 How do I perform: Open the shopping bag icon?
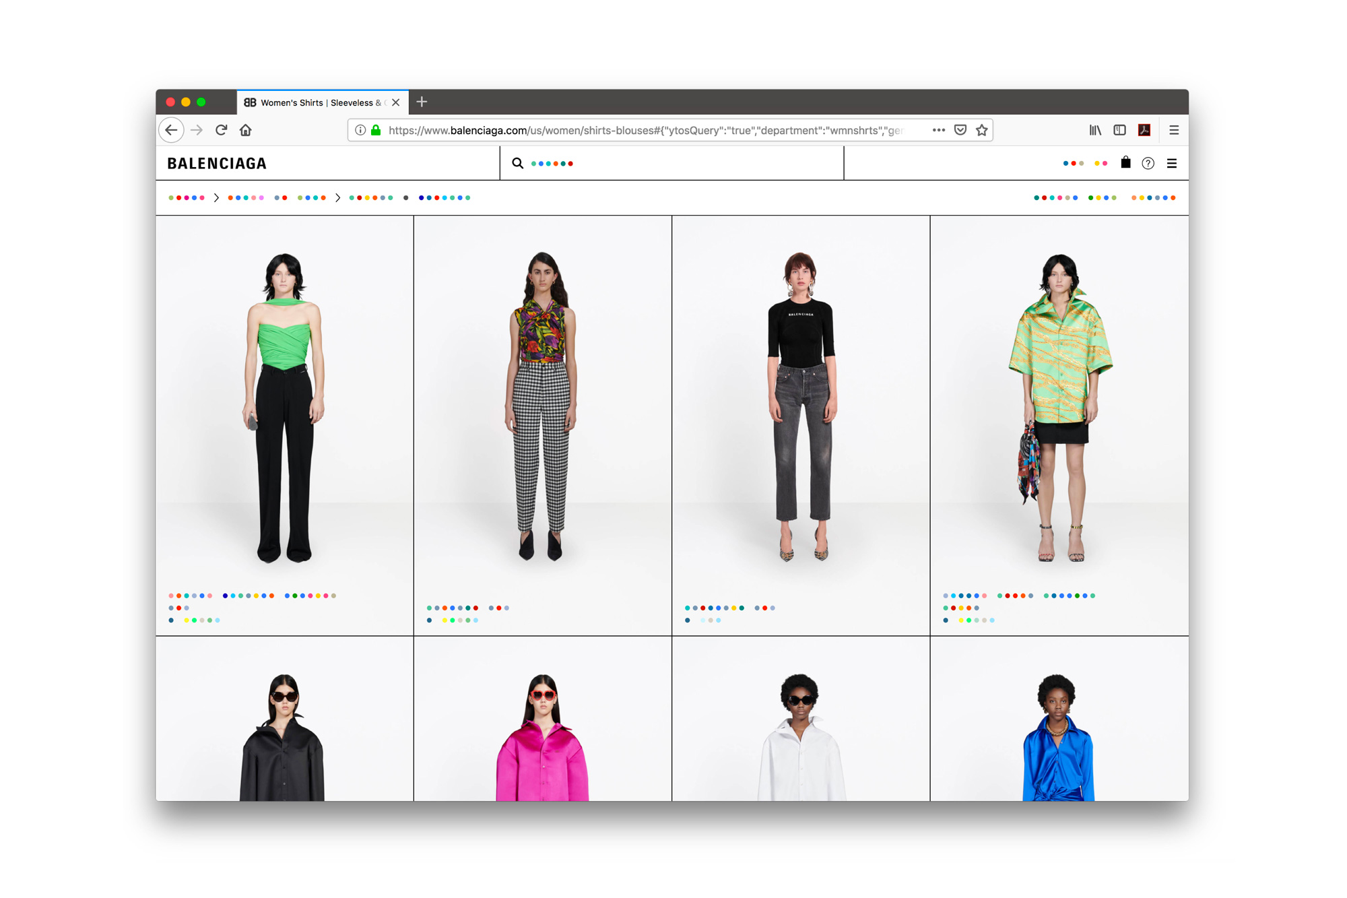[1125, 163]
